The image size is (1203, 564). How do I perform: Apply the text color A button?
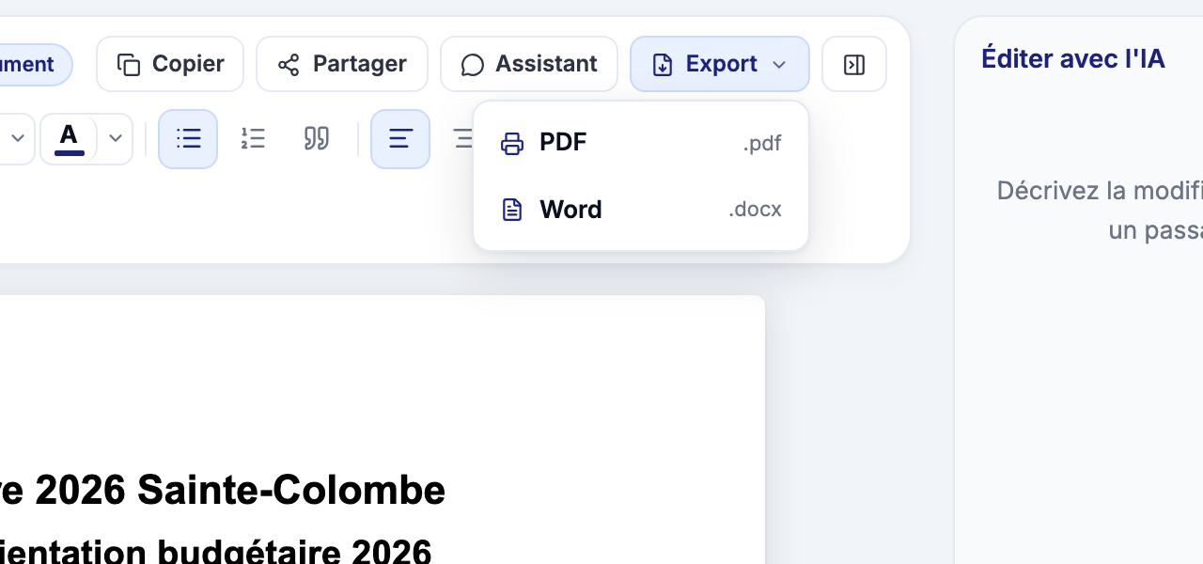click(x=69, y=139)
